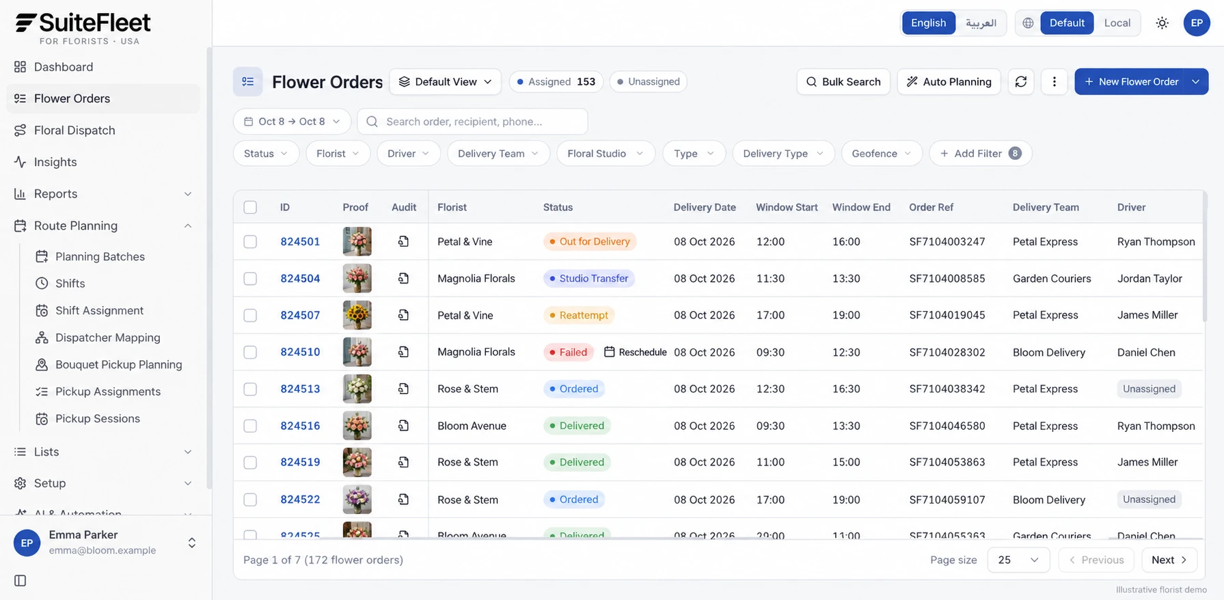Switch timezone toggle to Local

pos(1117,23)
